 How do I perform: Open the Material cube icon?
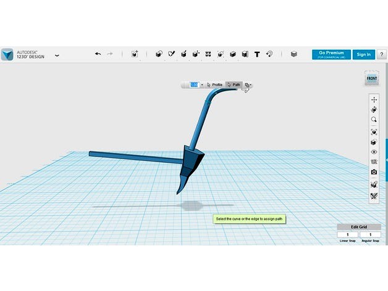294,54
